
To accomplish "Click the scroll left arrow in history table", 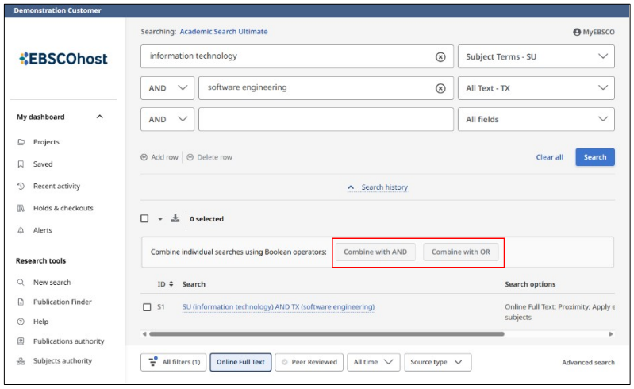I will click(x=144, y=334).
